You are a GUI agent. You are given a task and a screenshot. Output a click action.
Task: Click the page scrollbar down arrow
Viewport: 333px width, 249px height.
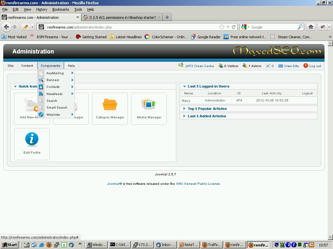tap(330, 237)
